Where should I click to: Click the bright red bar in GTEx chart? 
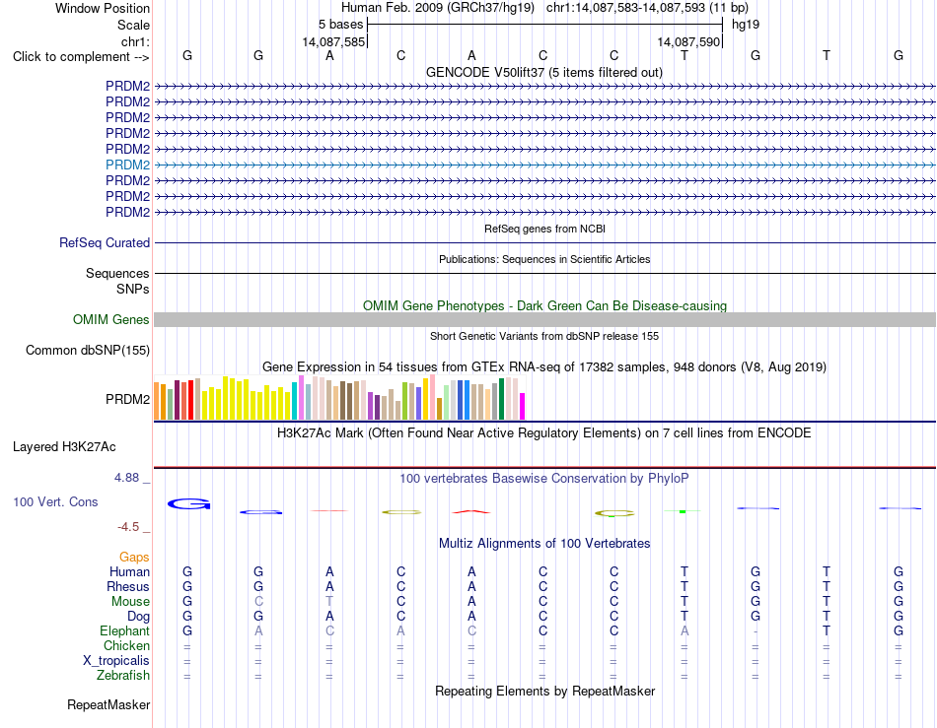click(x=190, y=400)
